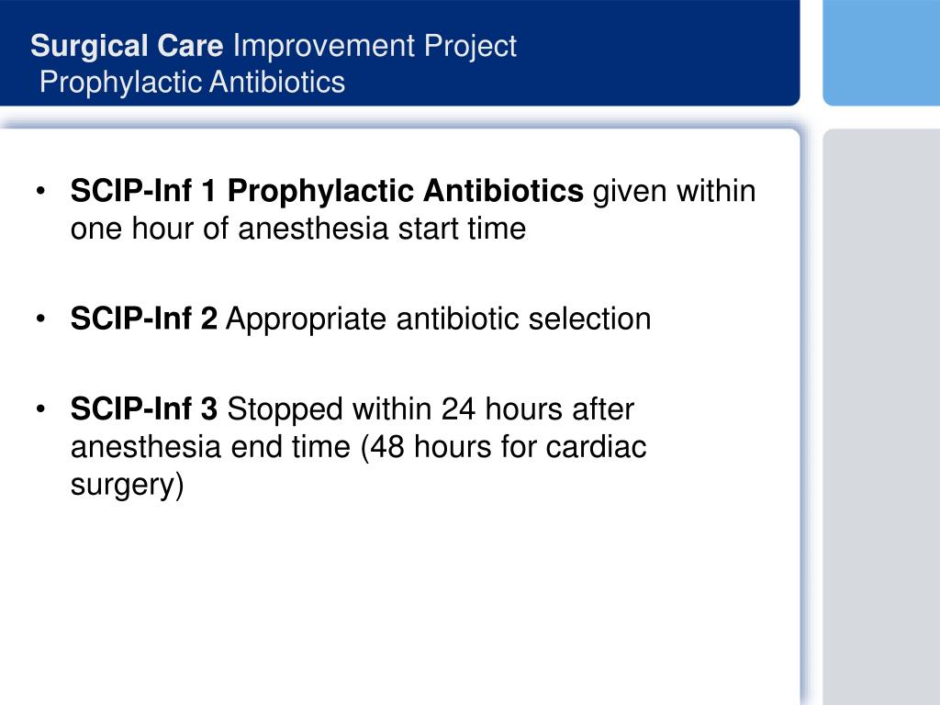Click the bold 'SCIP-Inf 3' label
The width and height of the screenshot is (940, 705).
[x=144, y=408]
